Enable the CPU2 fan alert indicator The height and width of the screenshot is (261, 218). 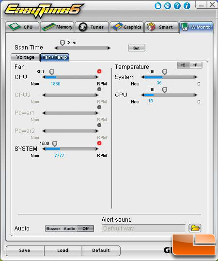99,89
